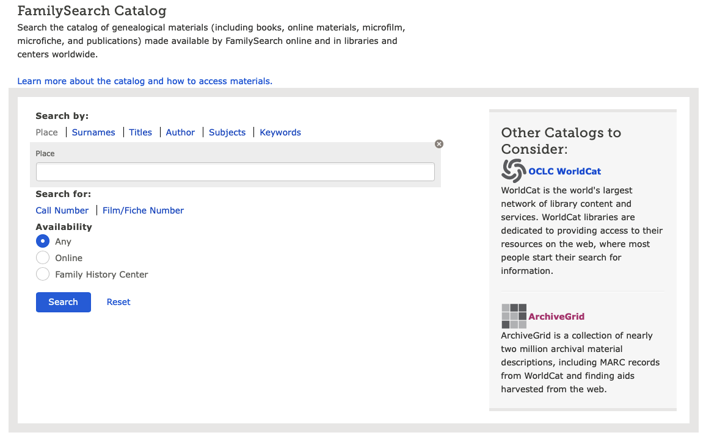Open the catalog help link

(x=145, y=81)
